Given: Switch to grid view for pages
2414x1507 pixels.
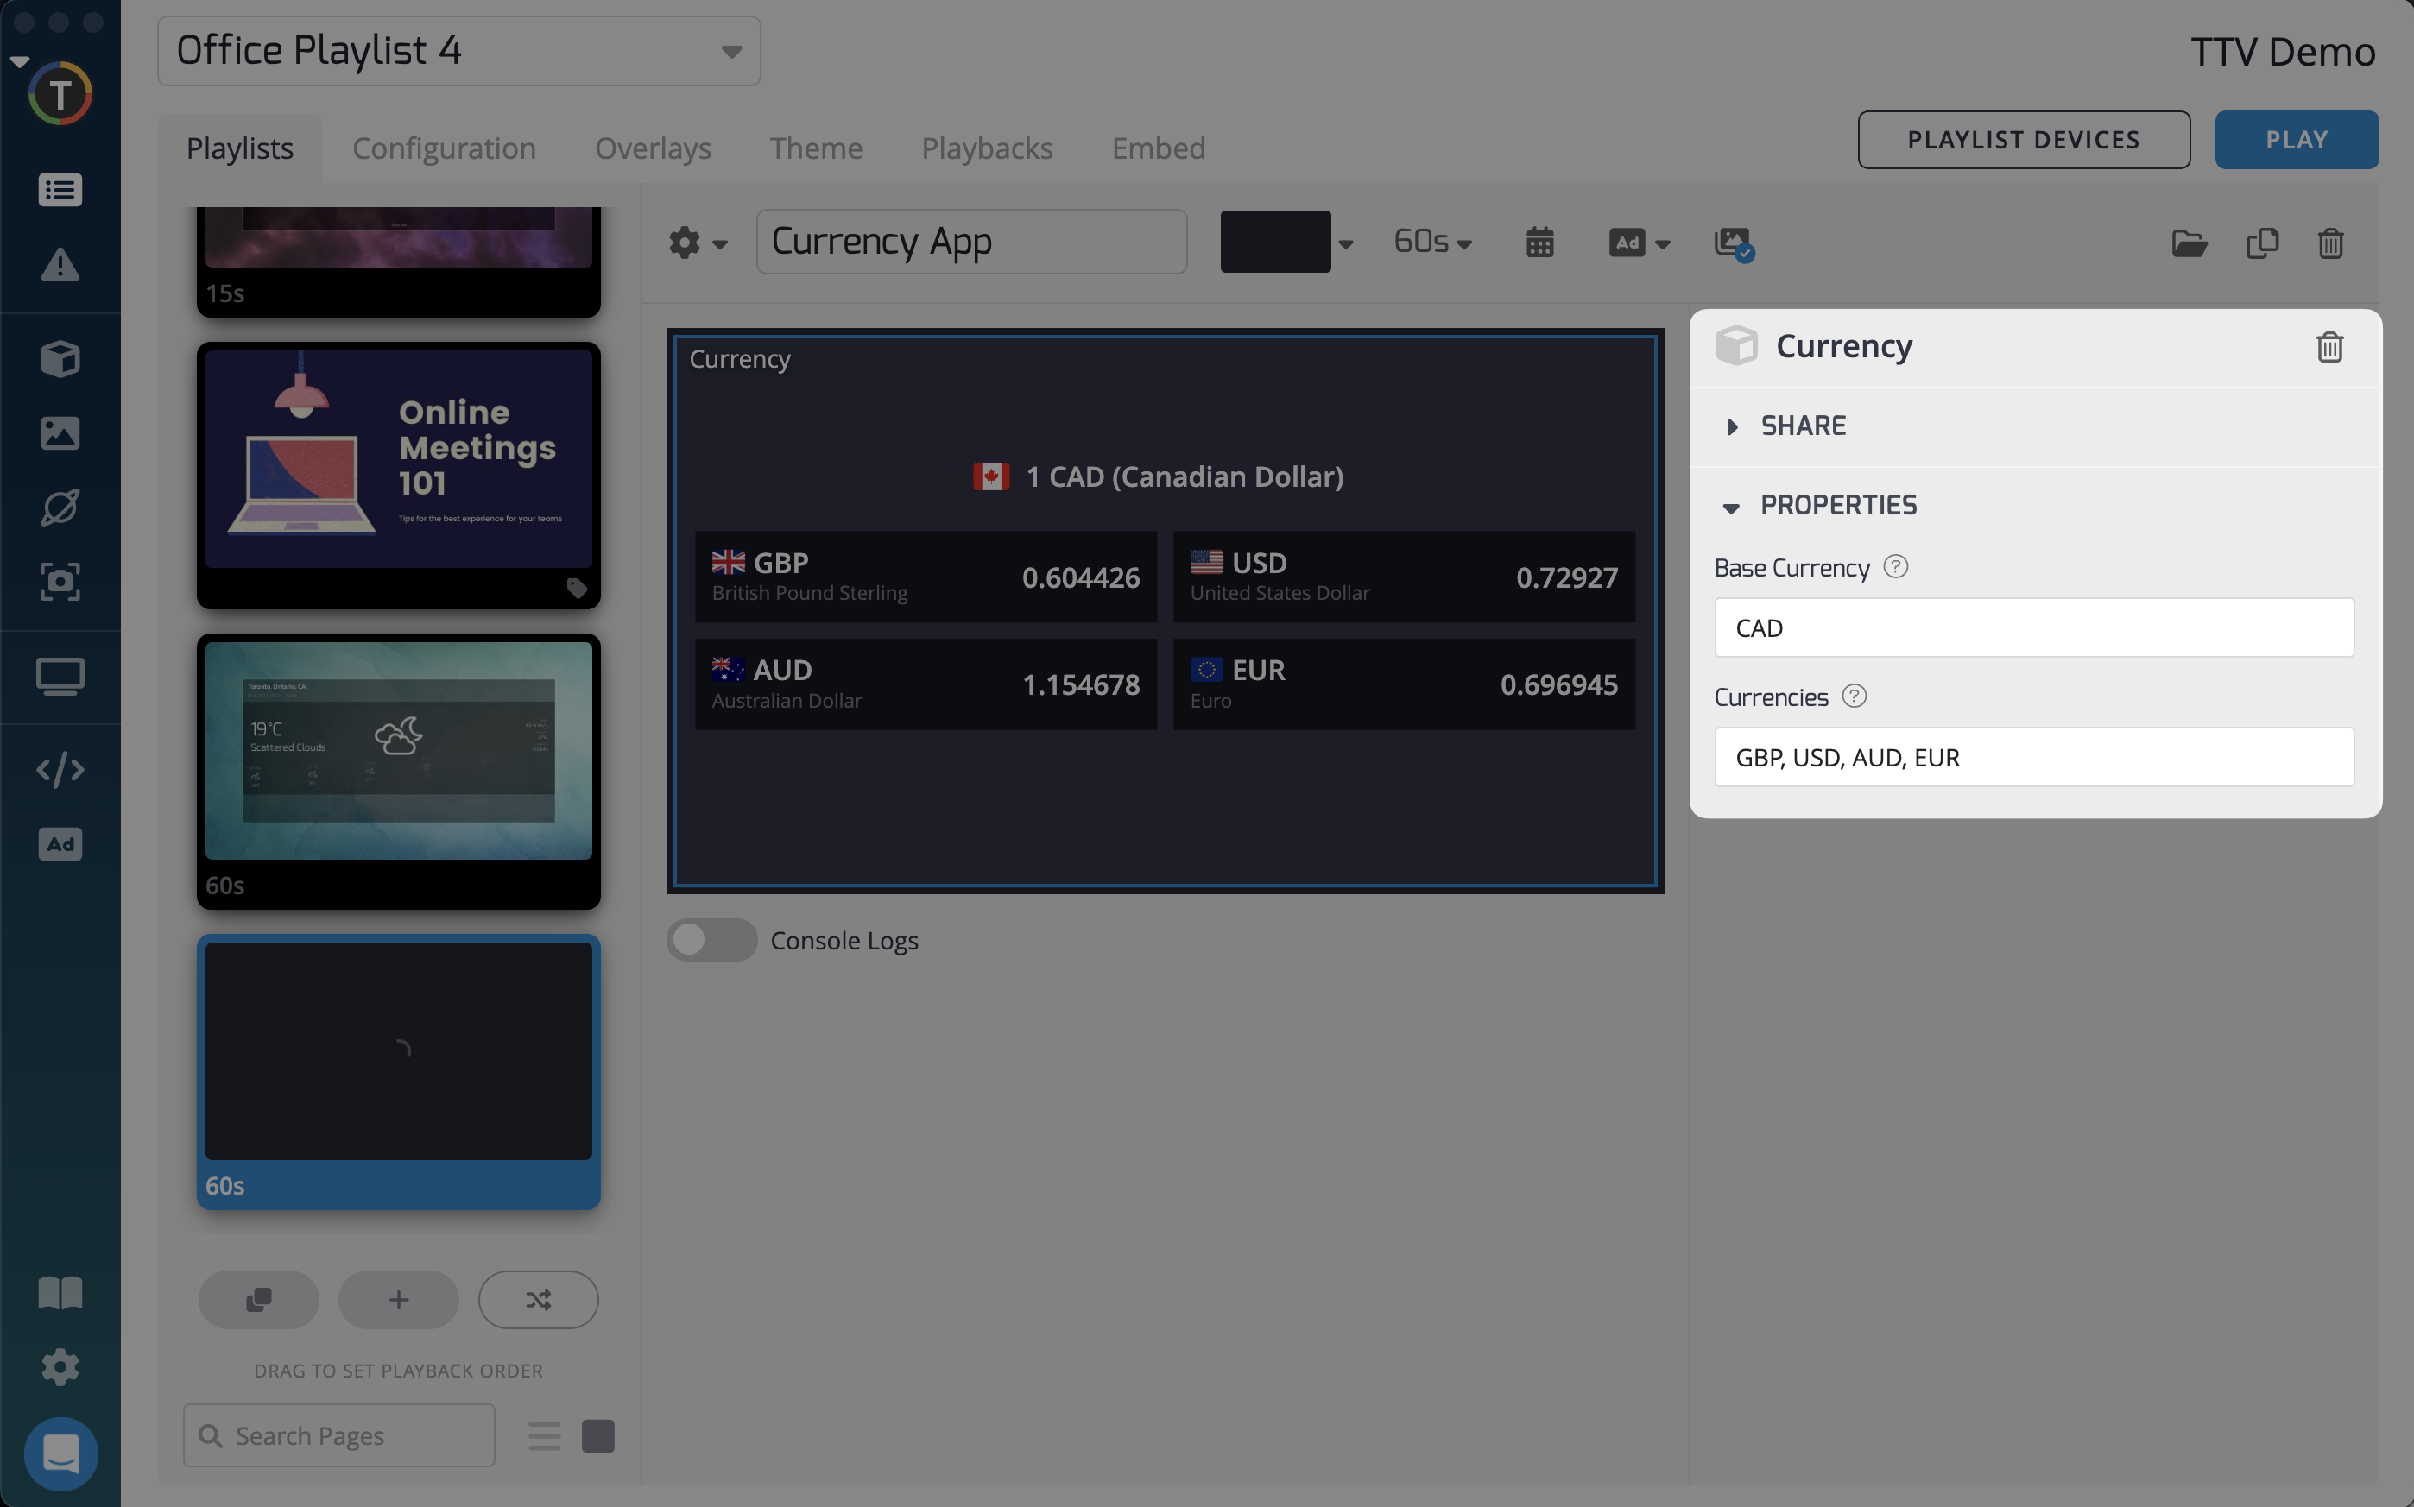Looking at the screenshot, I should tap(598, 1435).
